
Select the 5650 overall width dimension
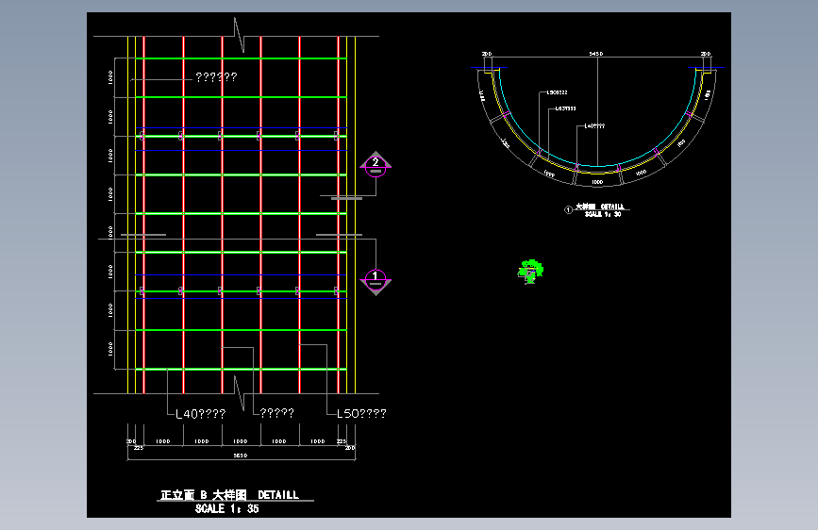pyautogui.click(x=241, y=455)
